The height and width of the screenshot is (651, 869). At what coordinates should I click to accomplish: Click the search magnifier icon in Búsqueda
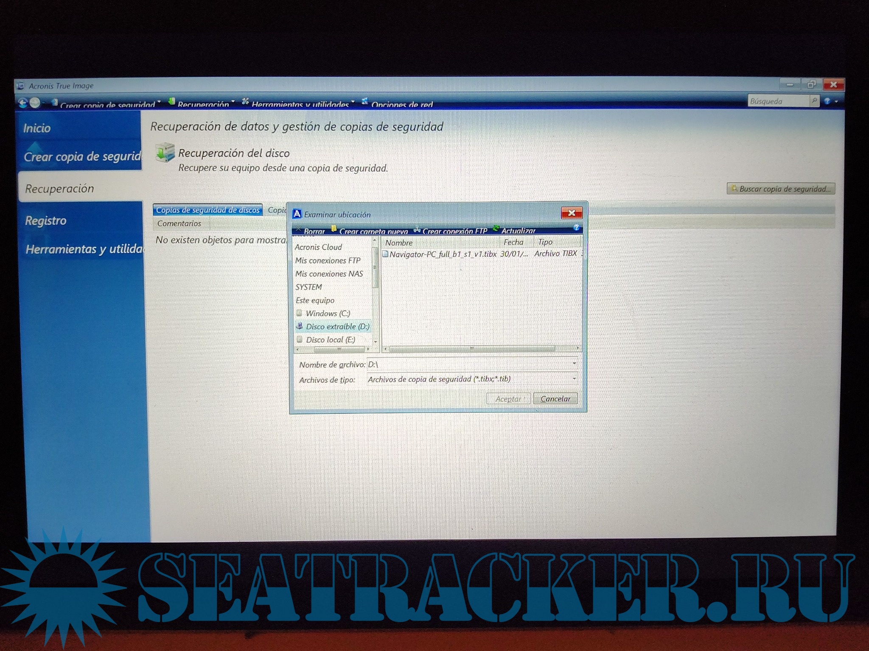coord(814,101)
